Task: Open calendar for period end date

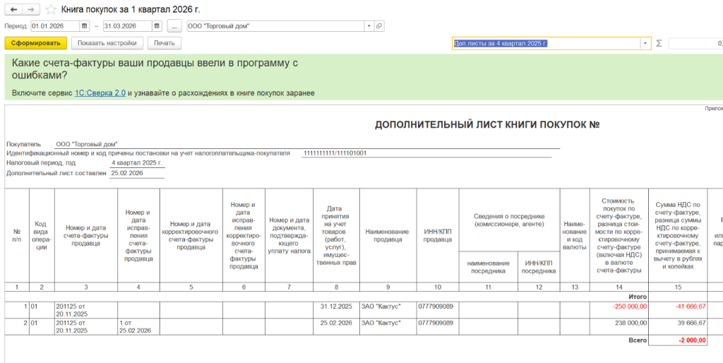Action: [x=157, y=26]
